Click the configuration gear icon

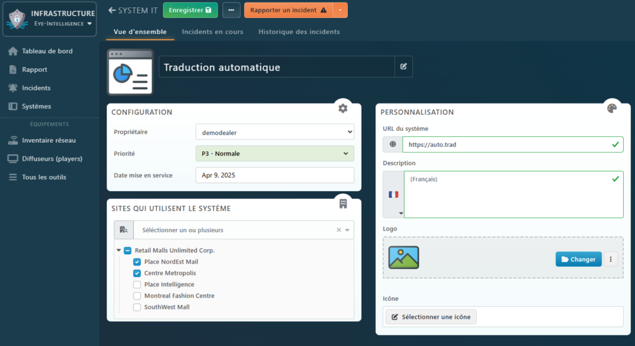click(343, 108)
